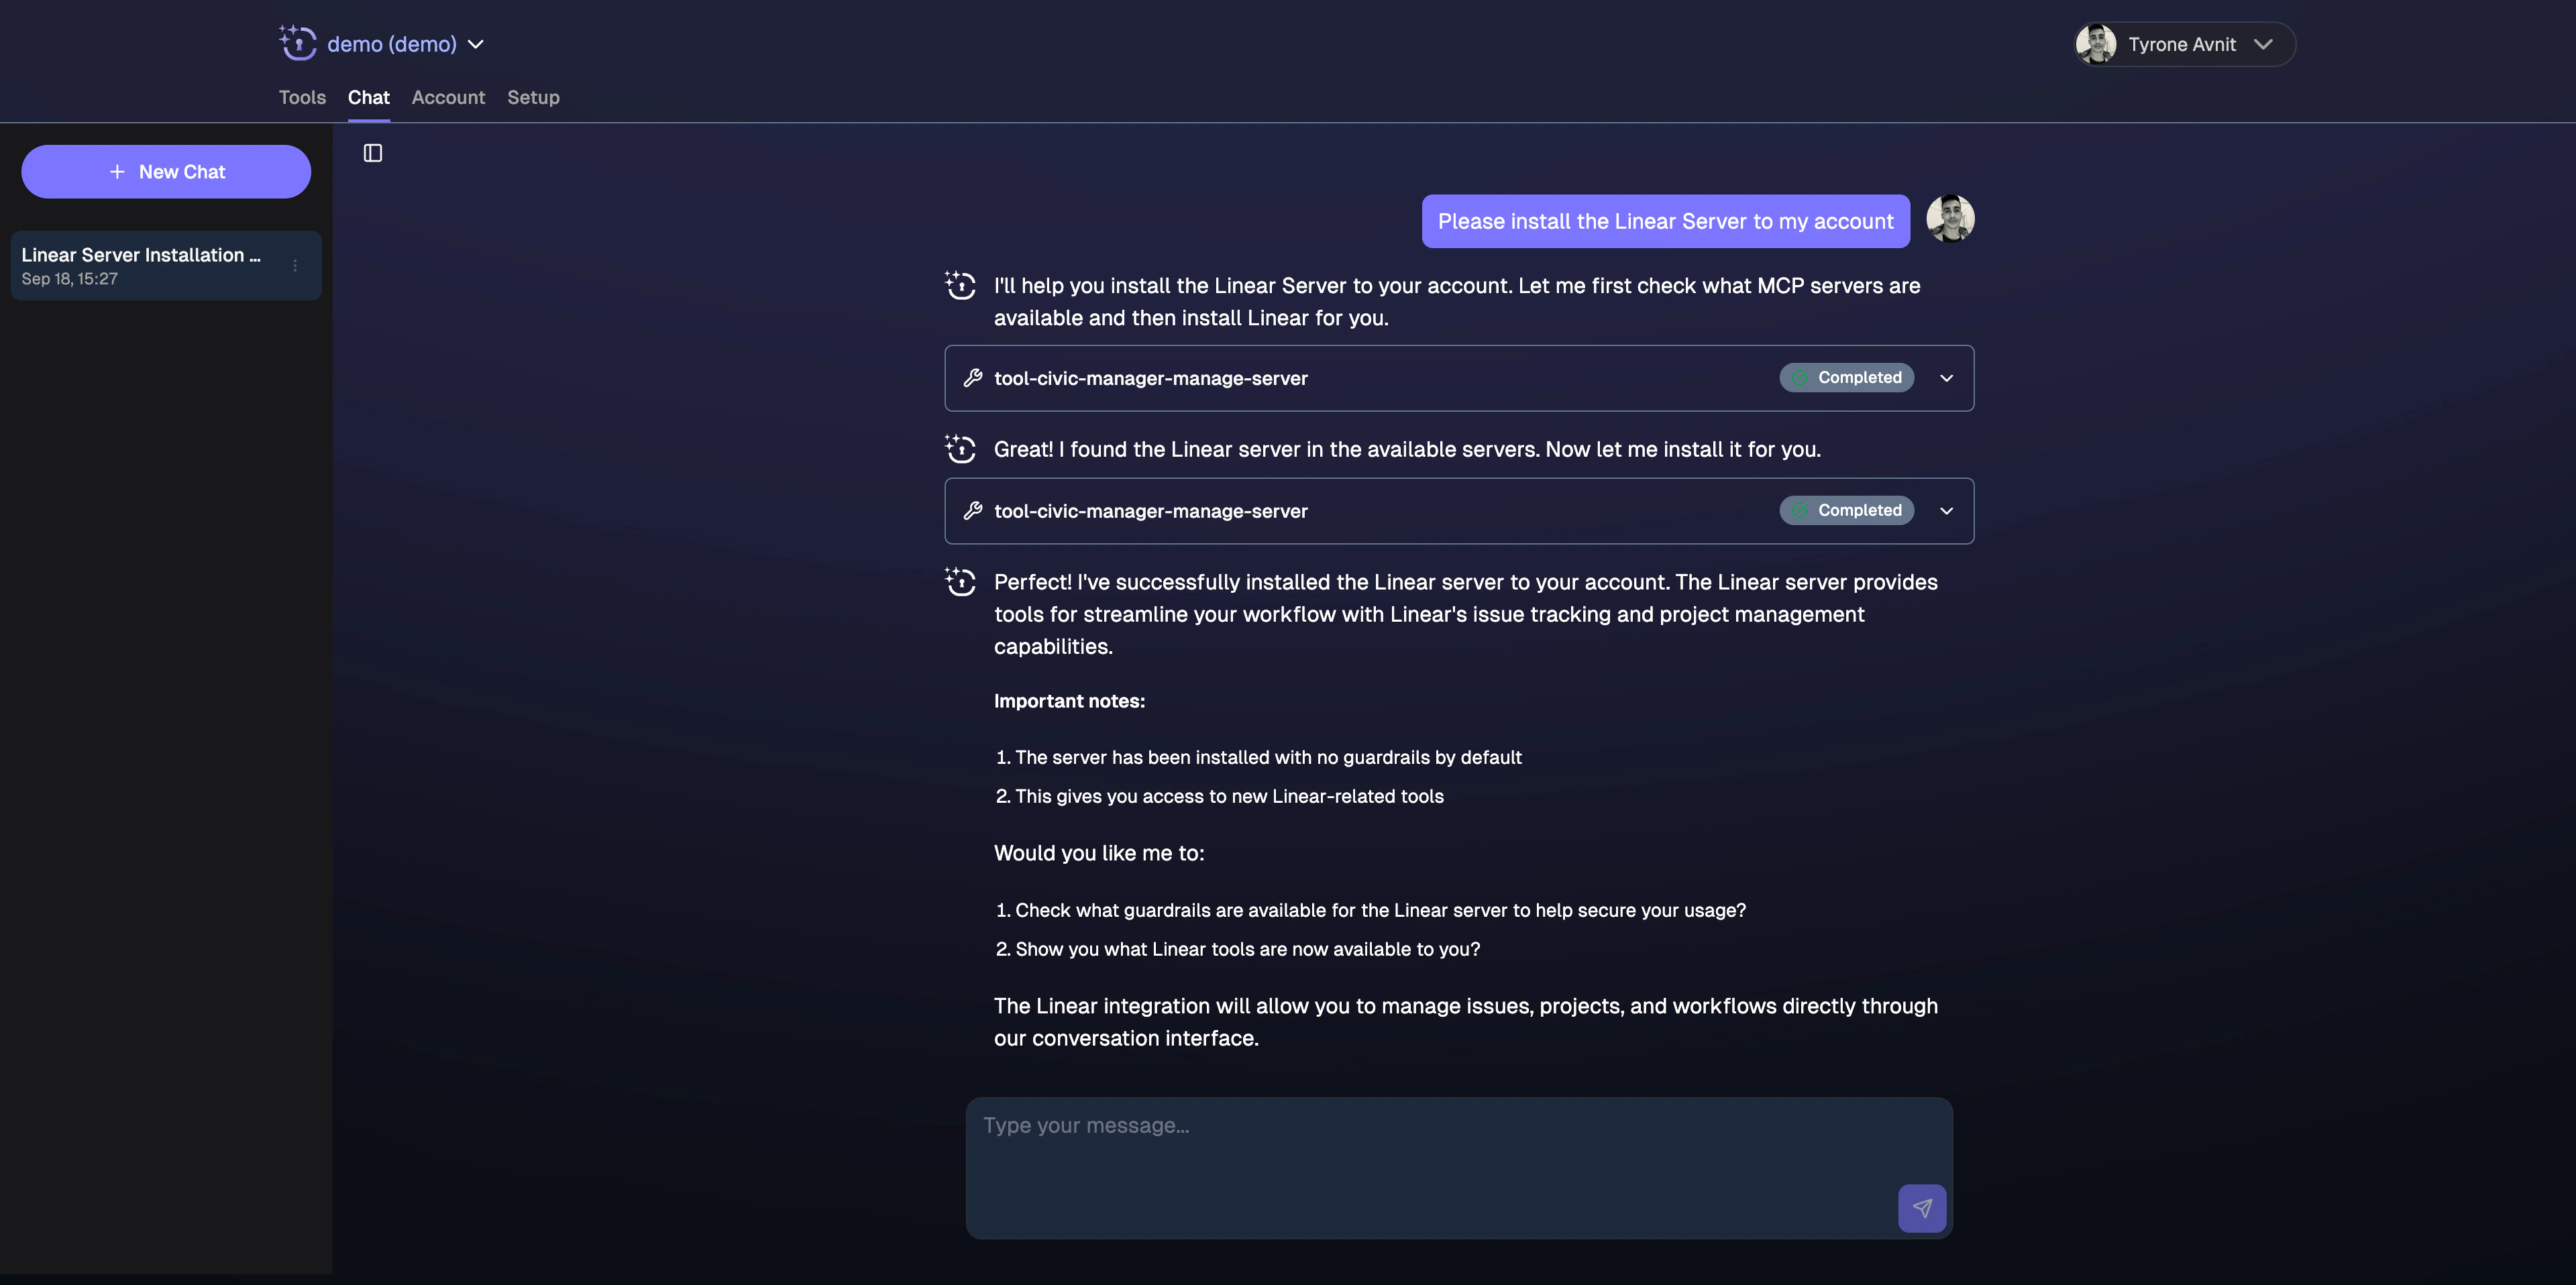Click the user avatar beside the install request
The height and width of the screenshot is (1285, 2576).
point(1950,219)
